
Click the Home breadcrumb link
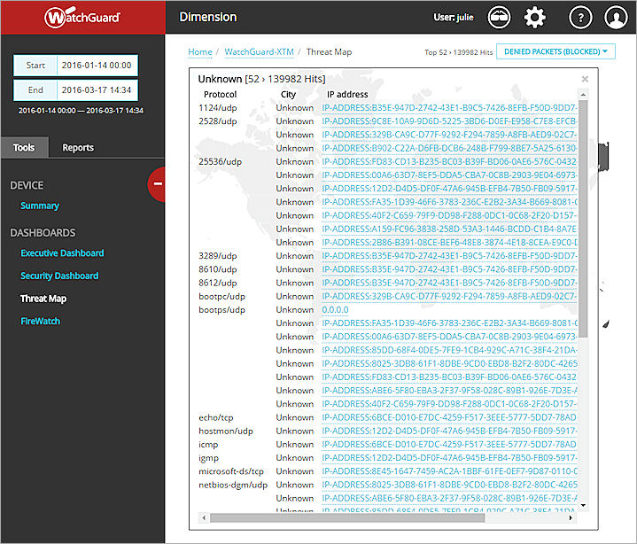pyautogui.click(x=200, y=52)
